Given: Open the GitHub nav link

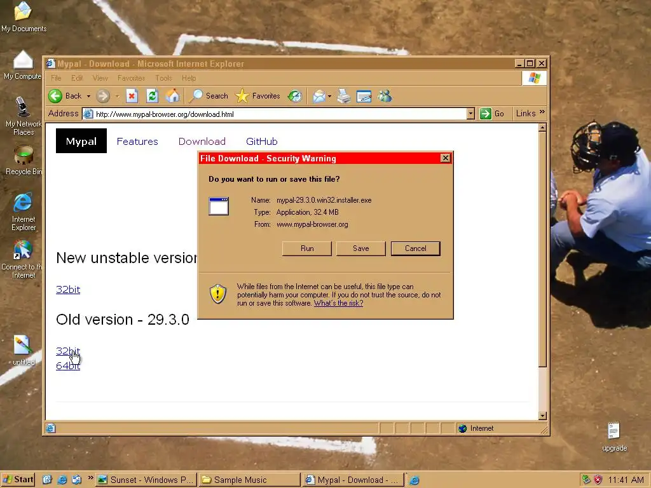Looking at the screenshot, I should [261, 142].
